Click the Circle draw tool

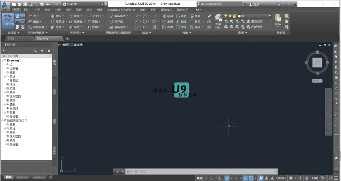click(145, 21)
